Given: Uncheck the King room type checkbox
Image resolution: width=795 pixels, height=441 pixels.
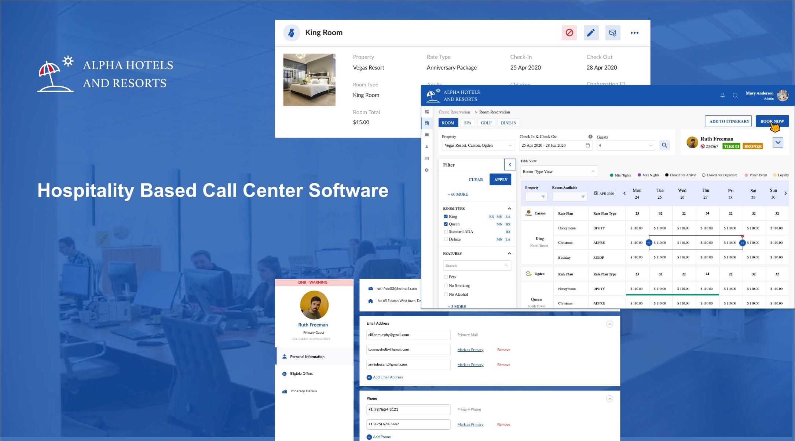Looking at the screenshot, I should (446, 217).
